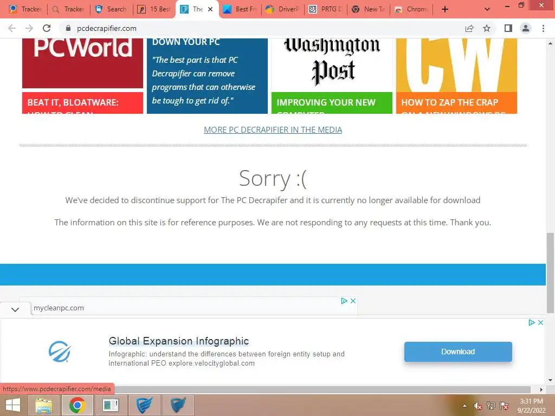The width and height of the screenshot is (555, 416).
Task: Open the tab search dropdown
Action: point(487,9)
